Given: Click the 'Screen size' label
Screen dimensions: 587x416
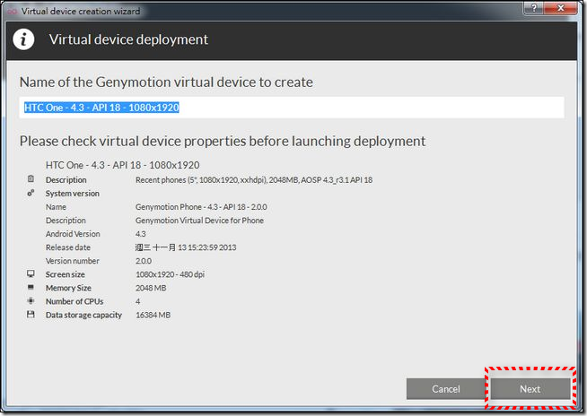Looking at the screenshot, I should point(66,274).
